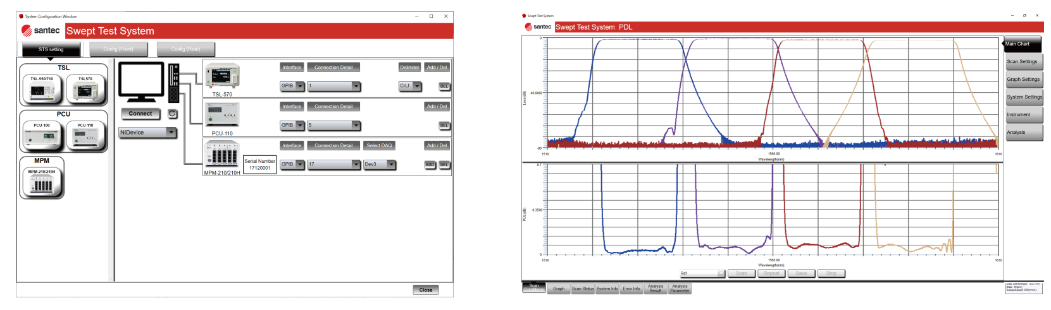
Task: Open the Scan Settings side tab
Action: point(1023,62)
